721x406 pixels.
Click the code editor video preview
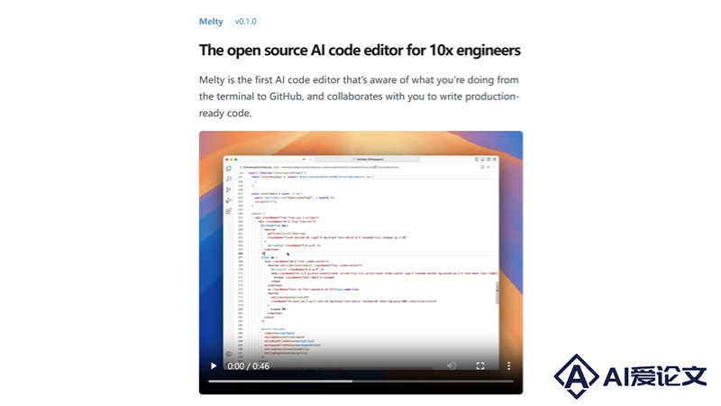[360, 263]
